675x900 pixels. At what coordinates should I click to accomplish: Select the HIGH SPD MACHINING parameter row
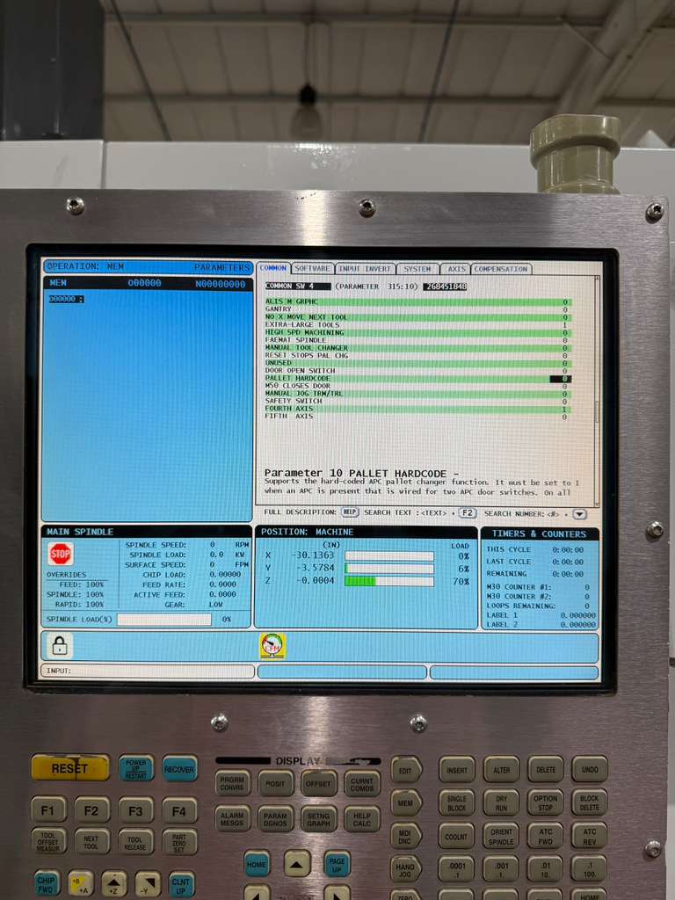click(305, 333)
